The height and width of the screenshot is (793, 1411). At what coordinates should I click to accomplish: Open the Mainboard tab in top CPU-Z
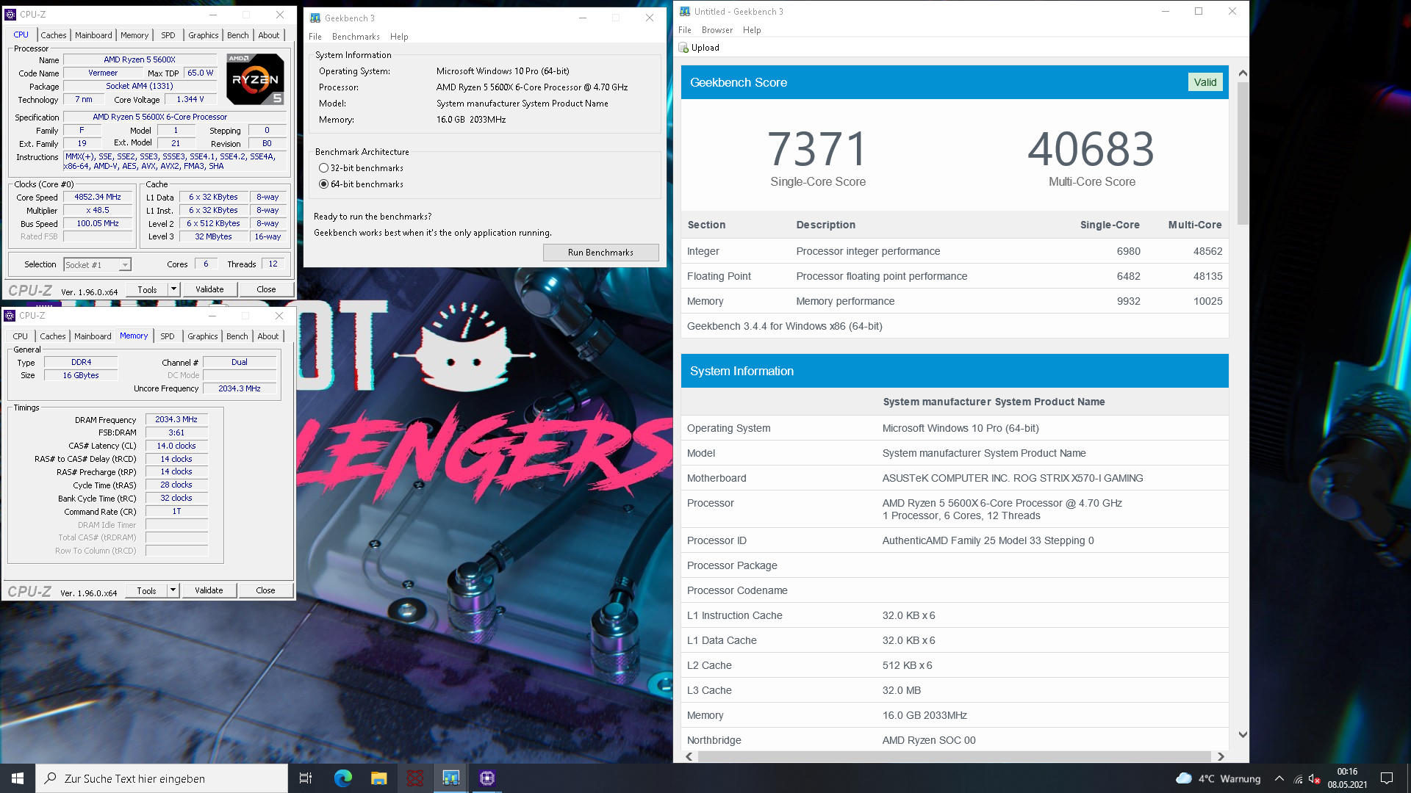point(93,35)
